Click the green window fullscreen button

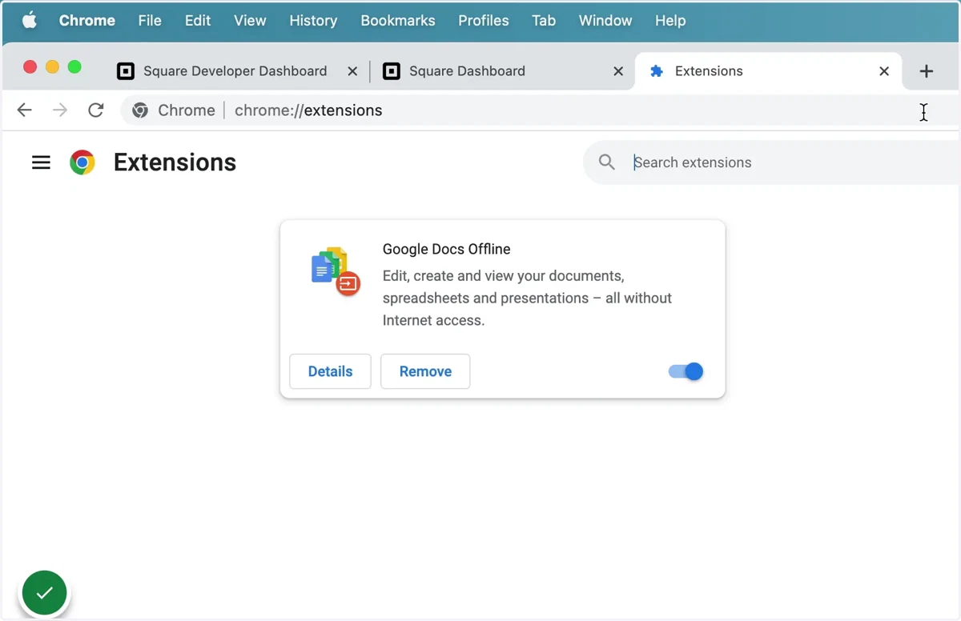[74, 67]
